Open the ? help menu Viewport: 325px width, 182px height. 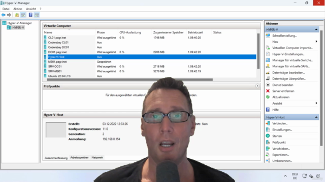[41, 9]
